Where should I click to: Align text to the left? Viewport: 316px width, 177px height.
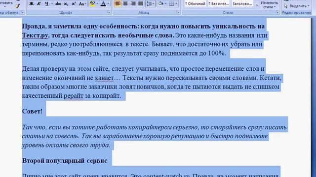(x=118, y=3)
